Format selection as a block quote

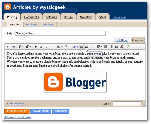click(116, 47)
